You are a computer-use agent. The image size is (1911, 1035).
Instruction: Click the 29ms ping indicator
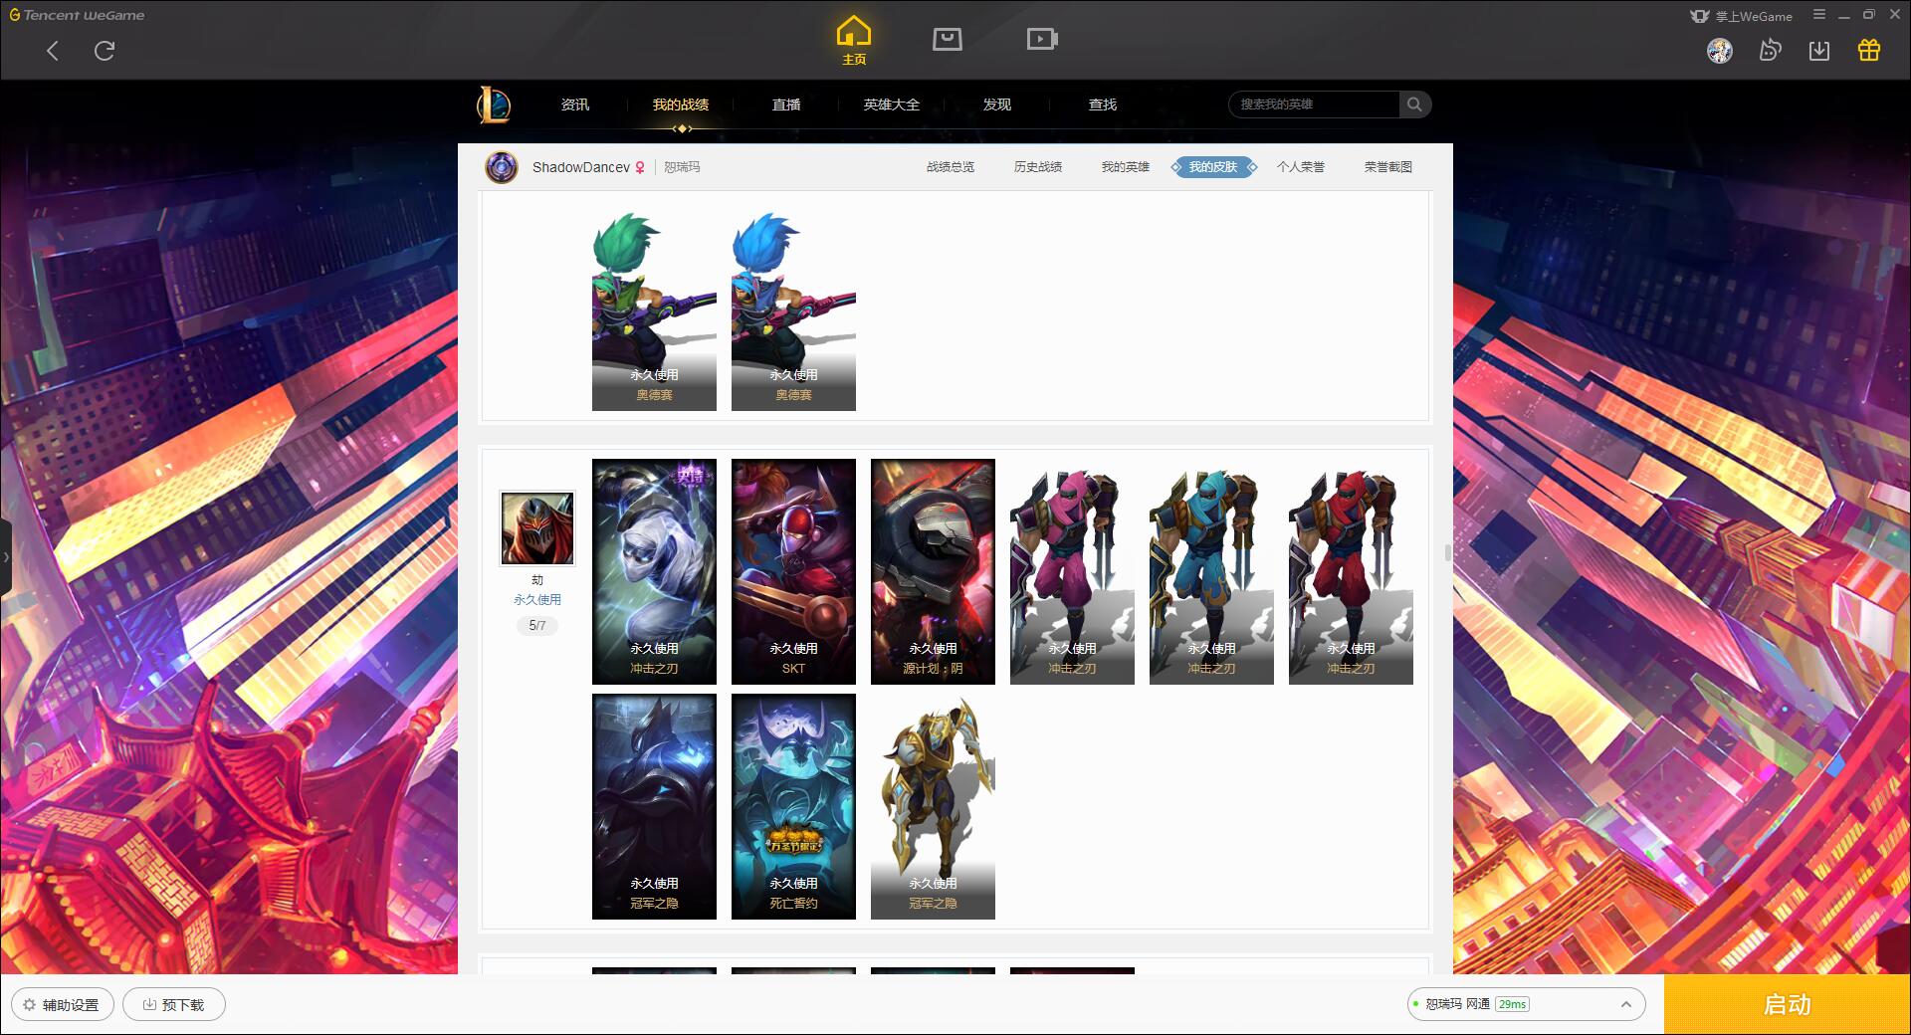coord(1512,1005)
